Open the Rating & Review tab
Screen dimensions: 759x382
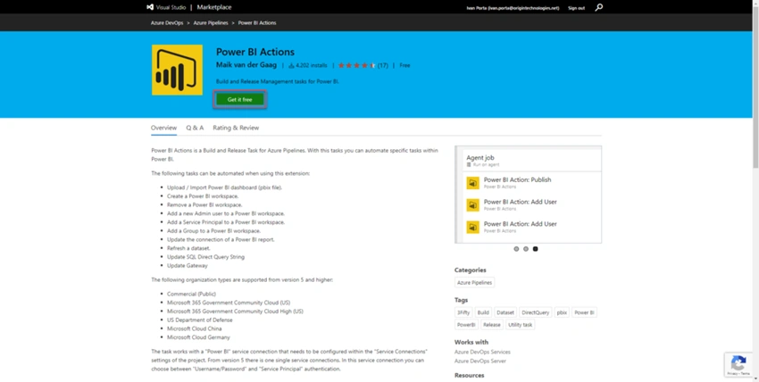[236, 129]
